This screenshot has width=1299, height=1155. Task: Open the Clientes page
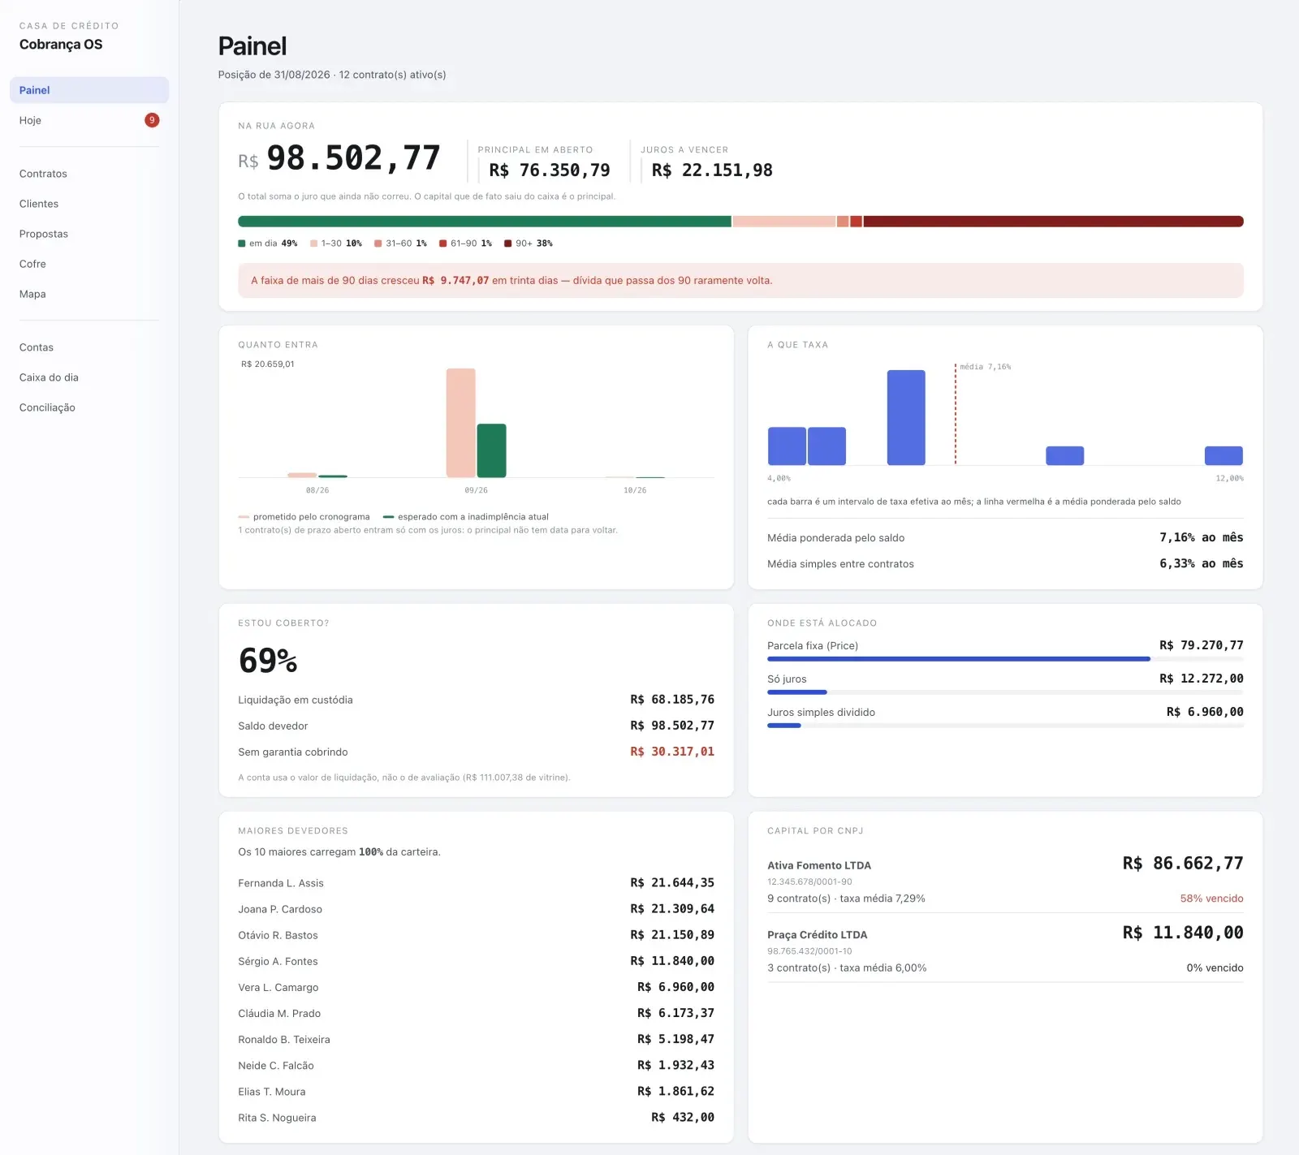(89, 204)
